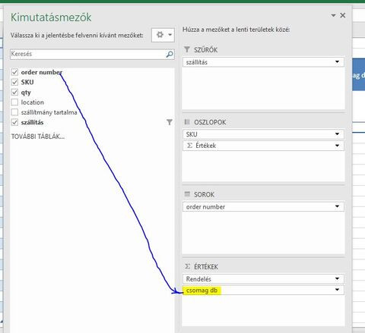Click the Σ Értékek item in OSZLOPOK

(x=263, y=146)
